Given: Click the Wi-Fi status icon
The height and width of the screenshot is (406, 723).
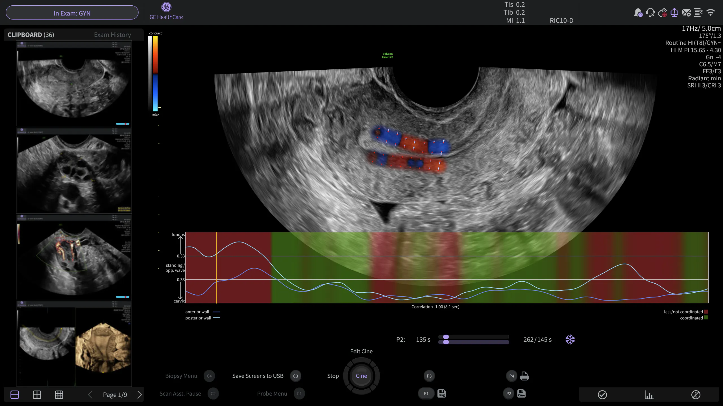Looking at the screenshot, I should (710, 12).
